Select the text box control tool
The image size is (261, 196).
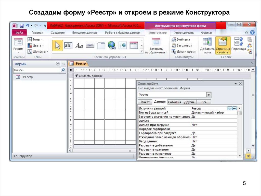tap(68, 45)
